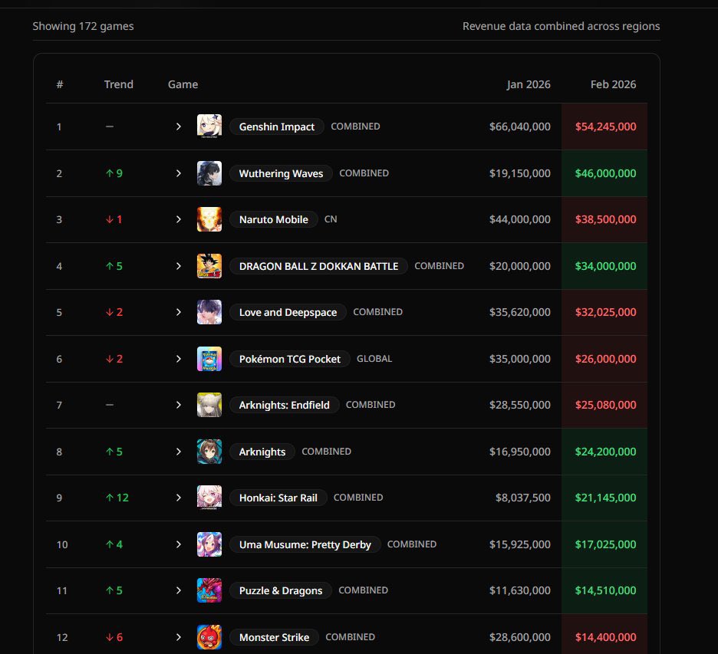Click the $34,000,000 Feb revenue cell

tap(605, 266)
